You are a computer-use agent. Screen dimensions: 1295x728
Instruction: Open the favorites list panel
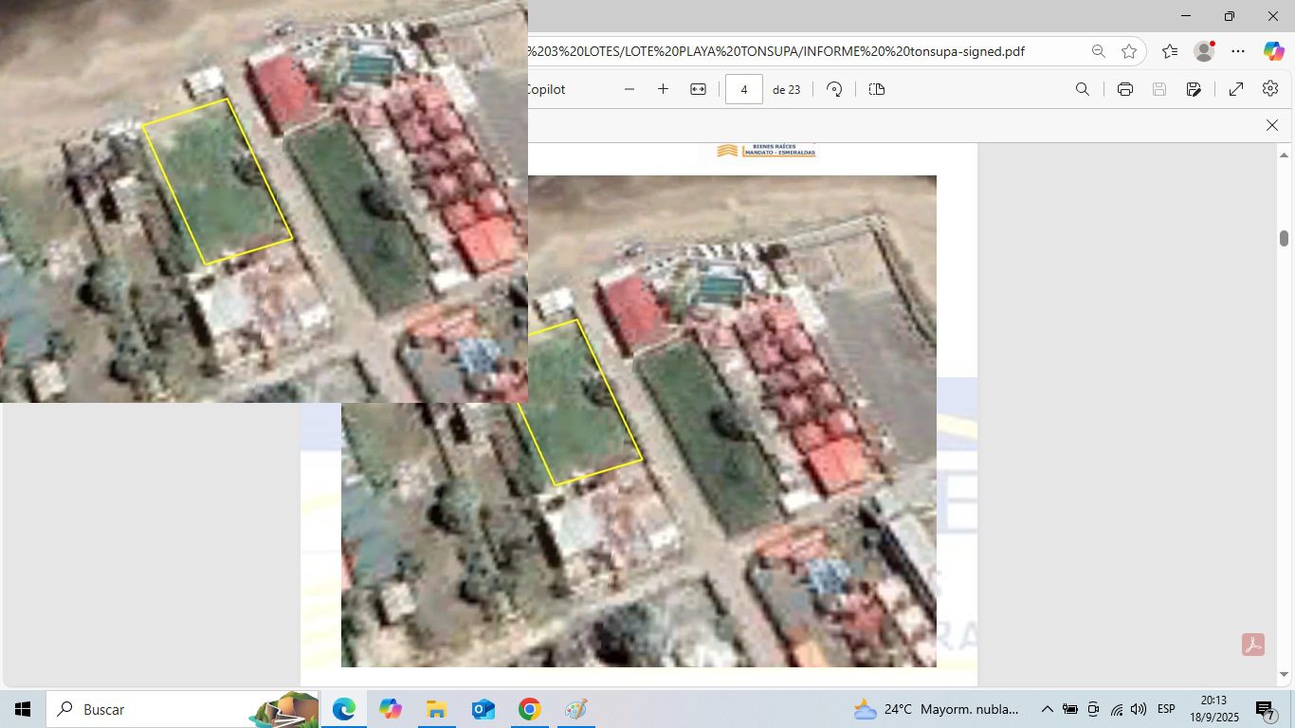[x=1170, y=51]
